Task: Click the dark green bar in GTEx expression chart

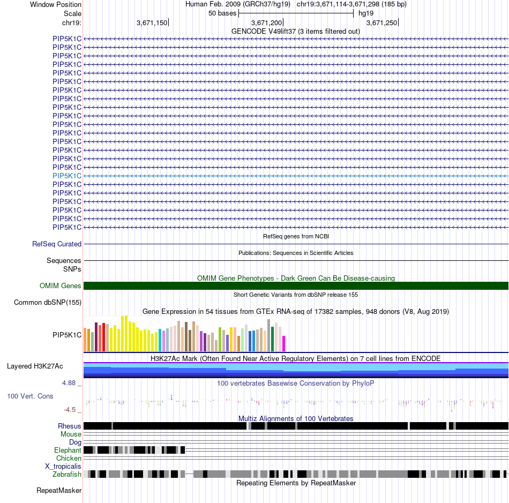Action: 272,339
